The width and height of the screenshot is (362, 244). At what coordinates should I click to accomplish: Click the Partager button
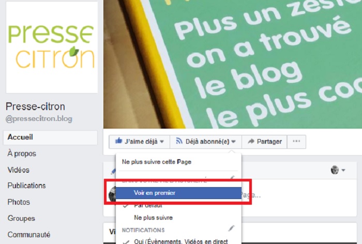pos(264,142)
